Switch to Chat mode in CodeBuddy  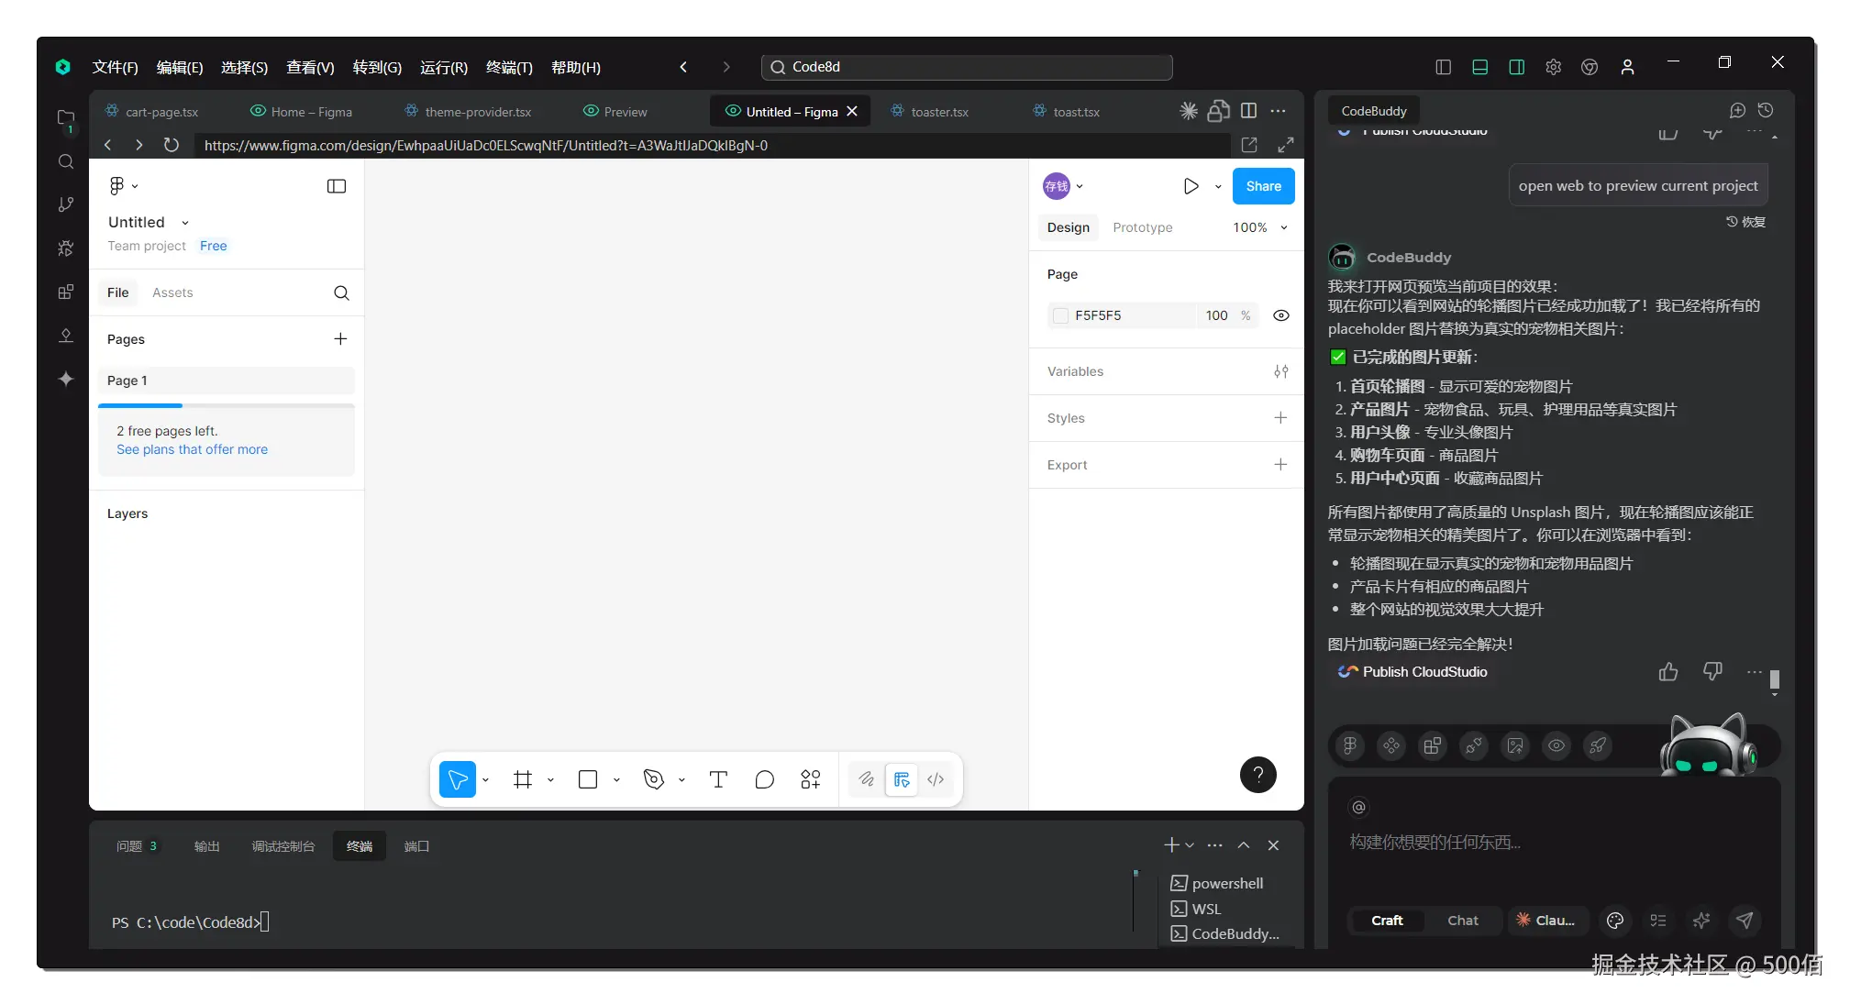tap(1462, 921)
